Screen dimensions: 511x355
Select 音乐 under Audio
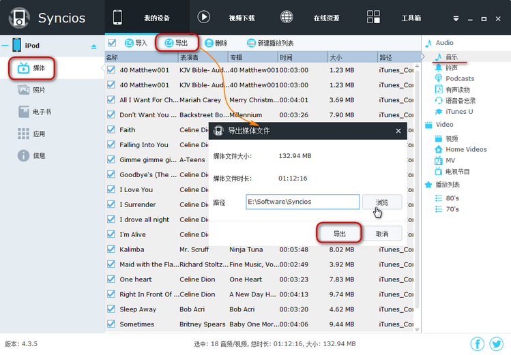pyautogui.click(x=452, y=57)
